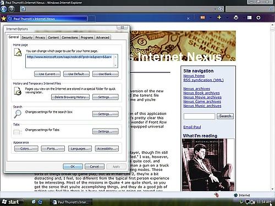Screen dimensions: 275x206
Task: Click the yellow plus add icon
Action: click(x=219, y=18)
